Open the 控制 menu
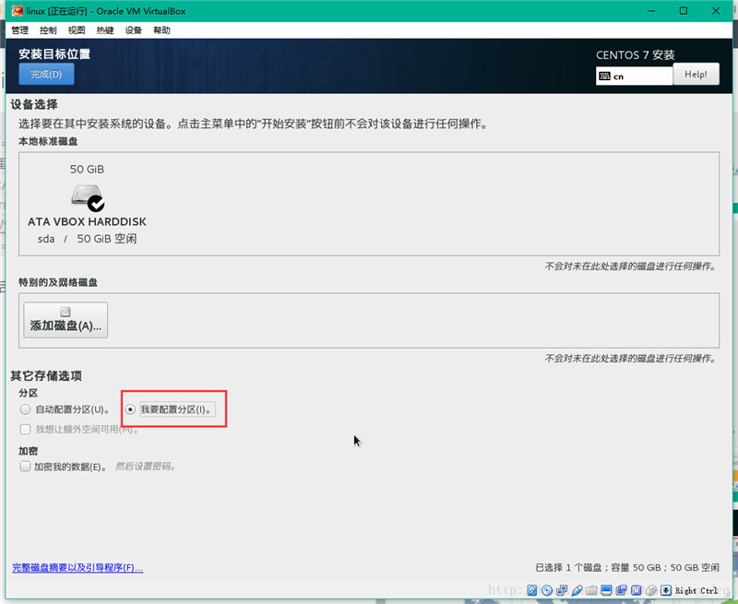 47,30
